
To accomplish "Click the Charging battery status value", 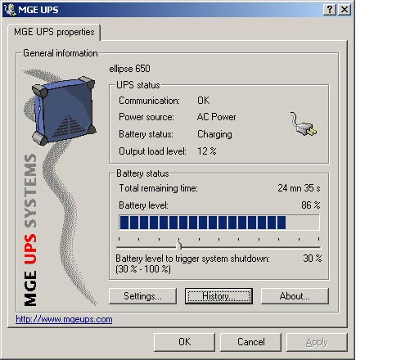I will (214, 134).
